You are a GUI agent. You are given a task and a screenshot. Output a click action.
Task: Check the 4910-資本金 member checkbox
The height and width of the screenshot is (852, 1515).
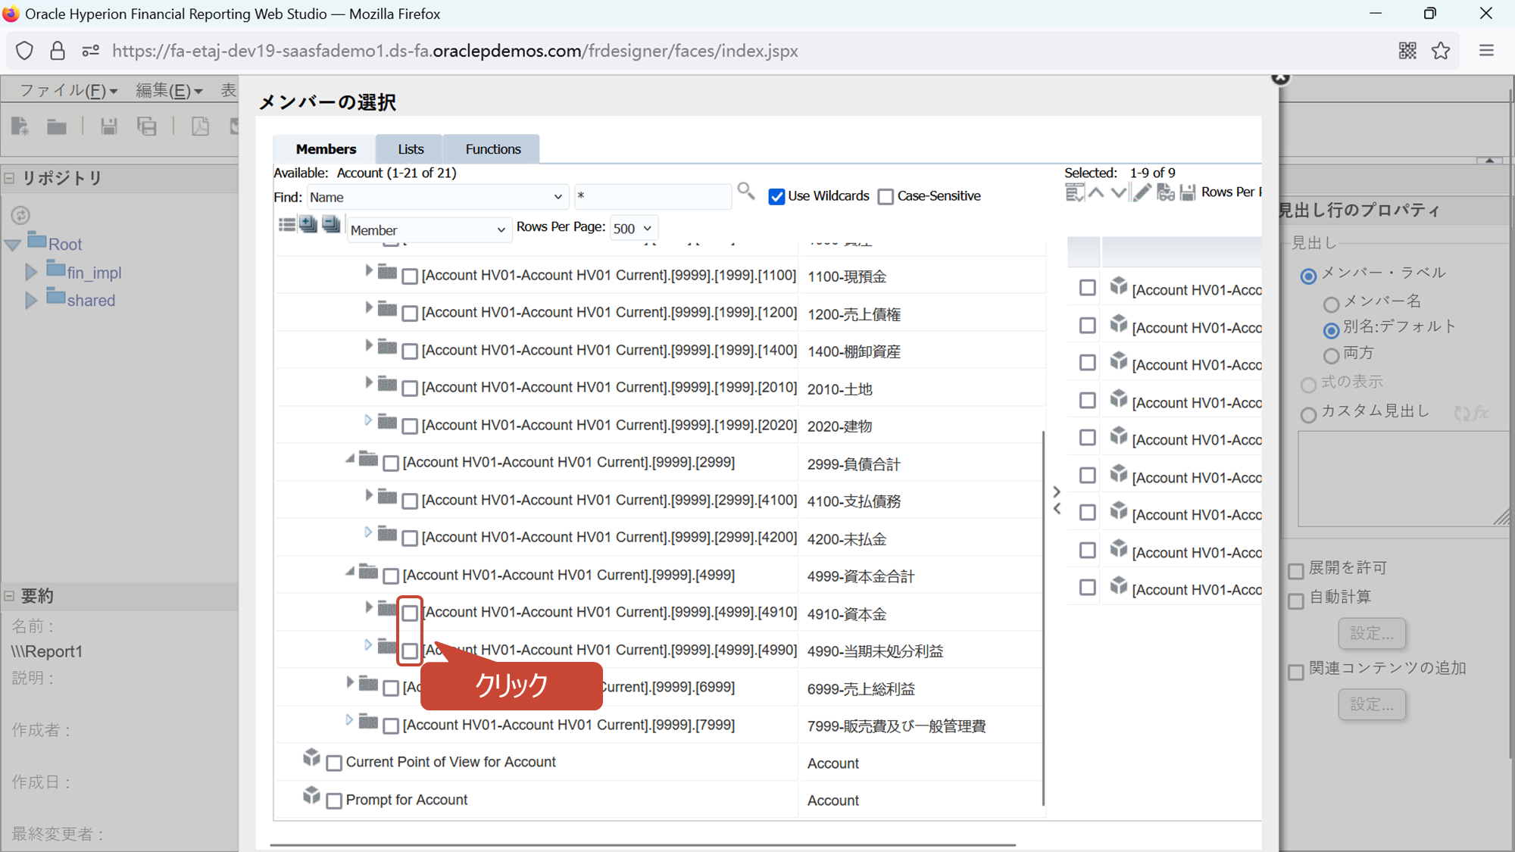[410, 613]
